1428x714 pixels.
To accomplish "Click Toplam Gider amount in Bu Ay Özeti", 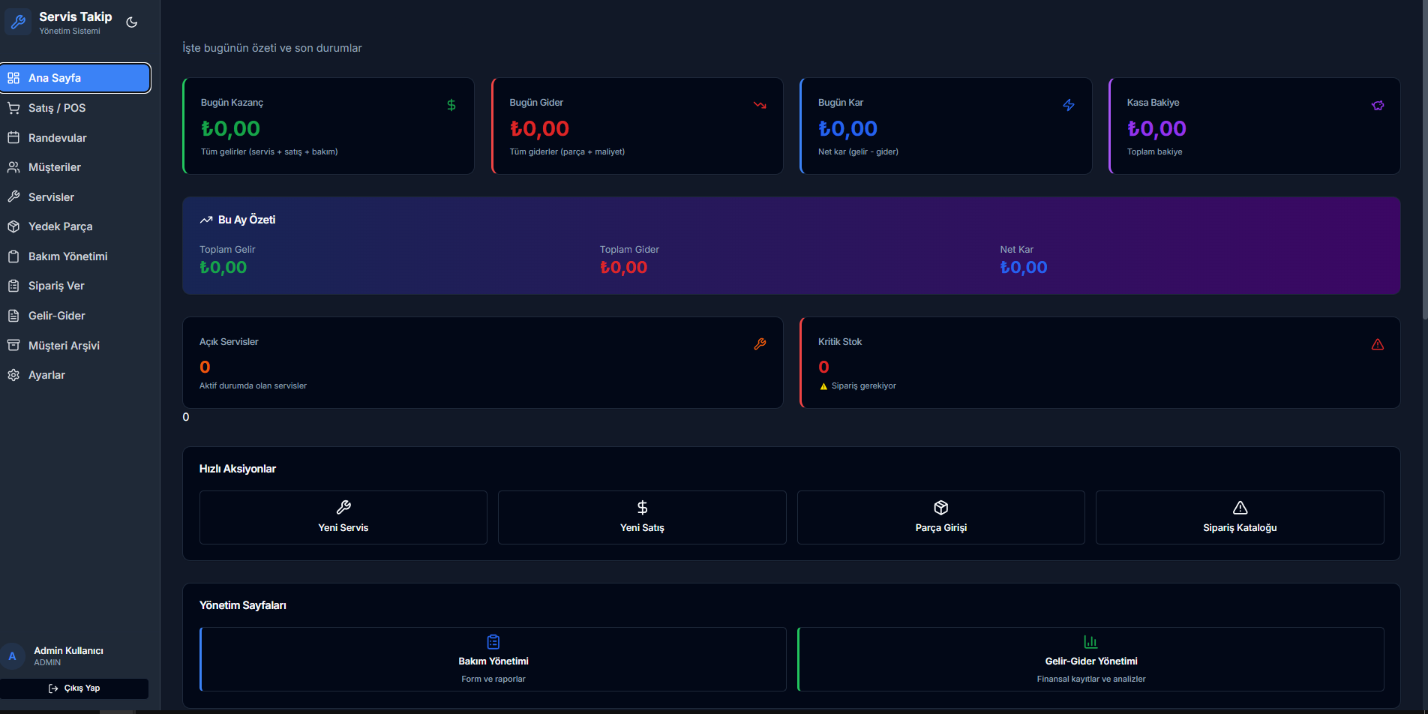I will point(623,268).
